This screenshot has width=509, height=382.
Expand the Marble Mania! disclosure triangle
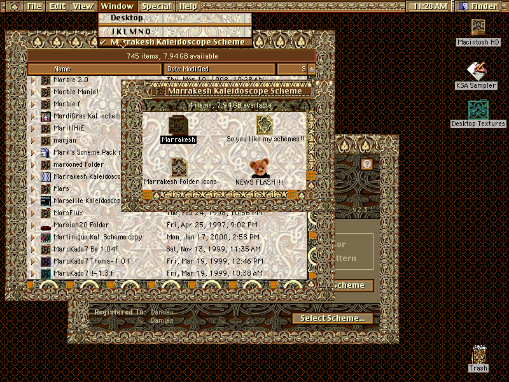pos(32,92)
